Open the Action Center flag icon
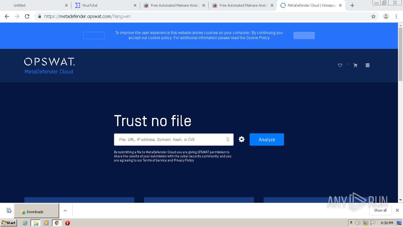403x227 pixels. (373, 223)
